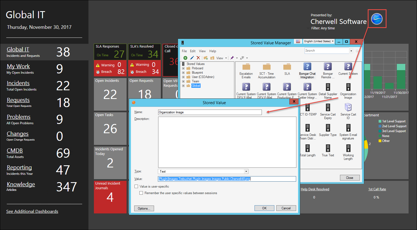Open the View dropdown in the toolbar
Screen dimensions: 417x230
pos(221,58)
